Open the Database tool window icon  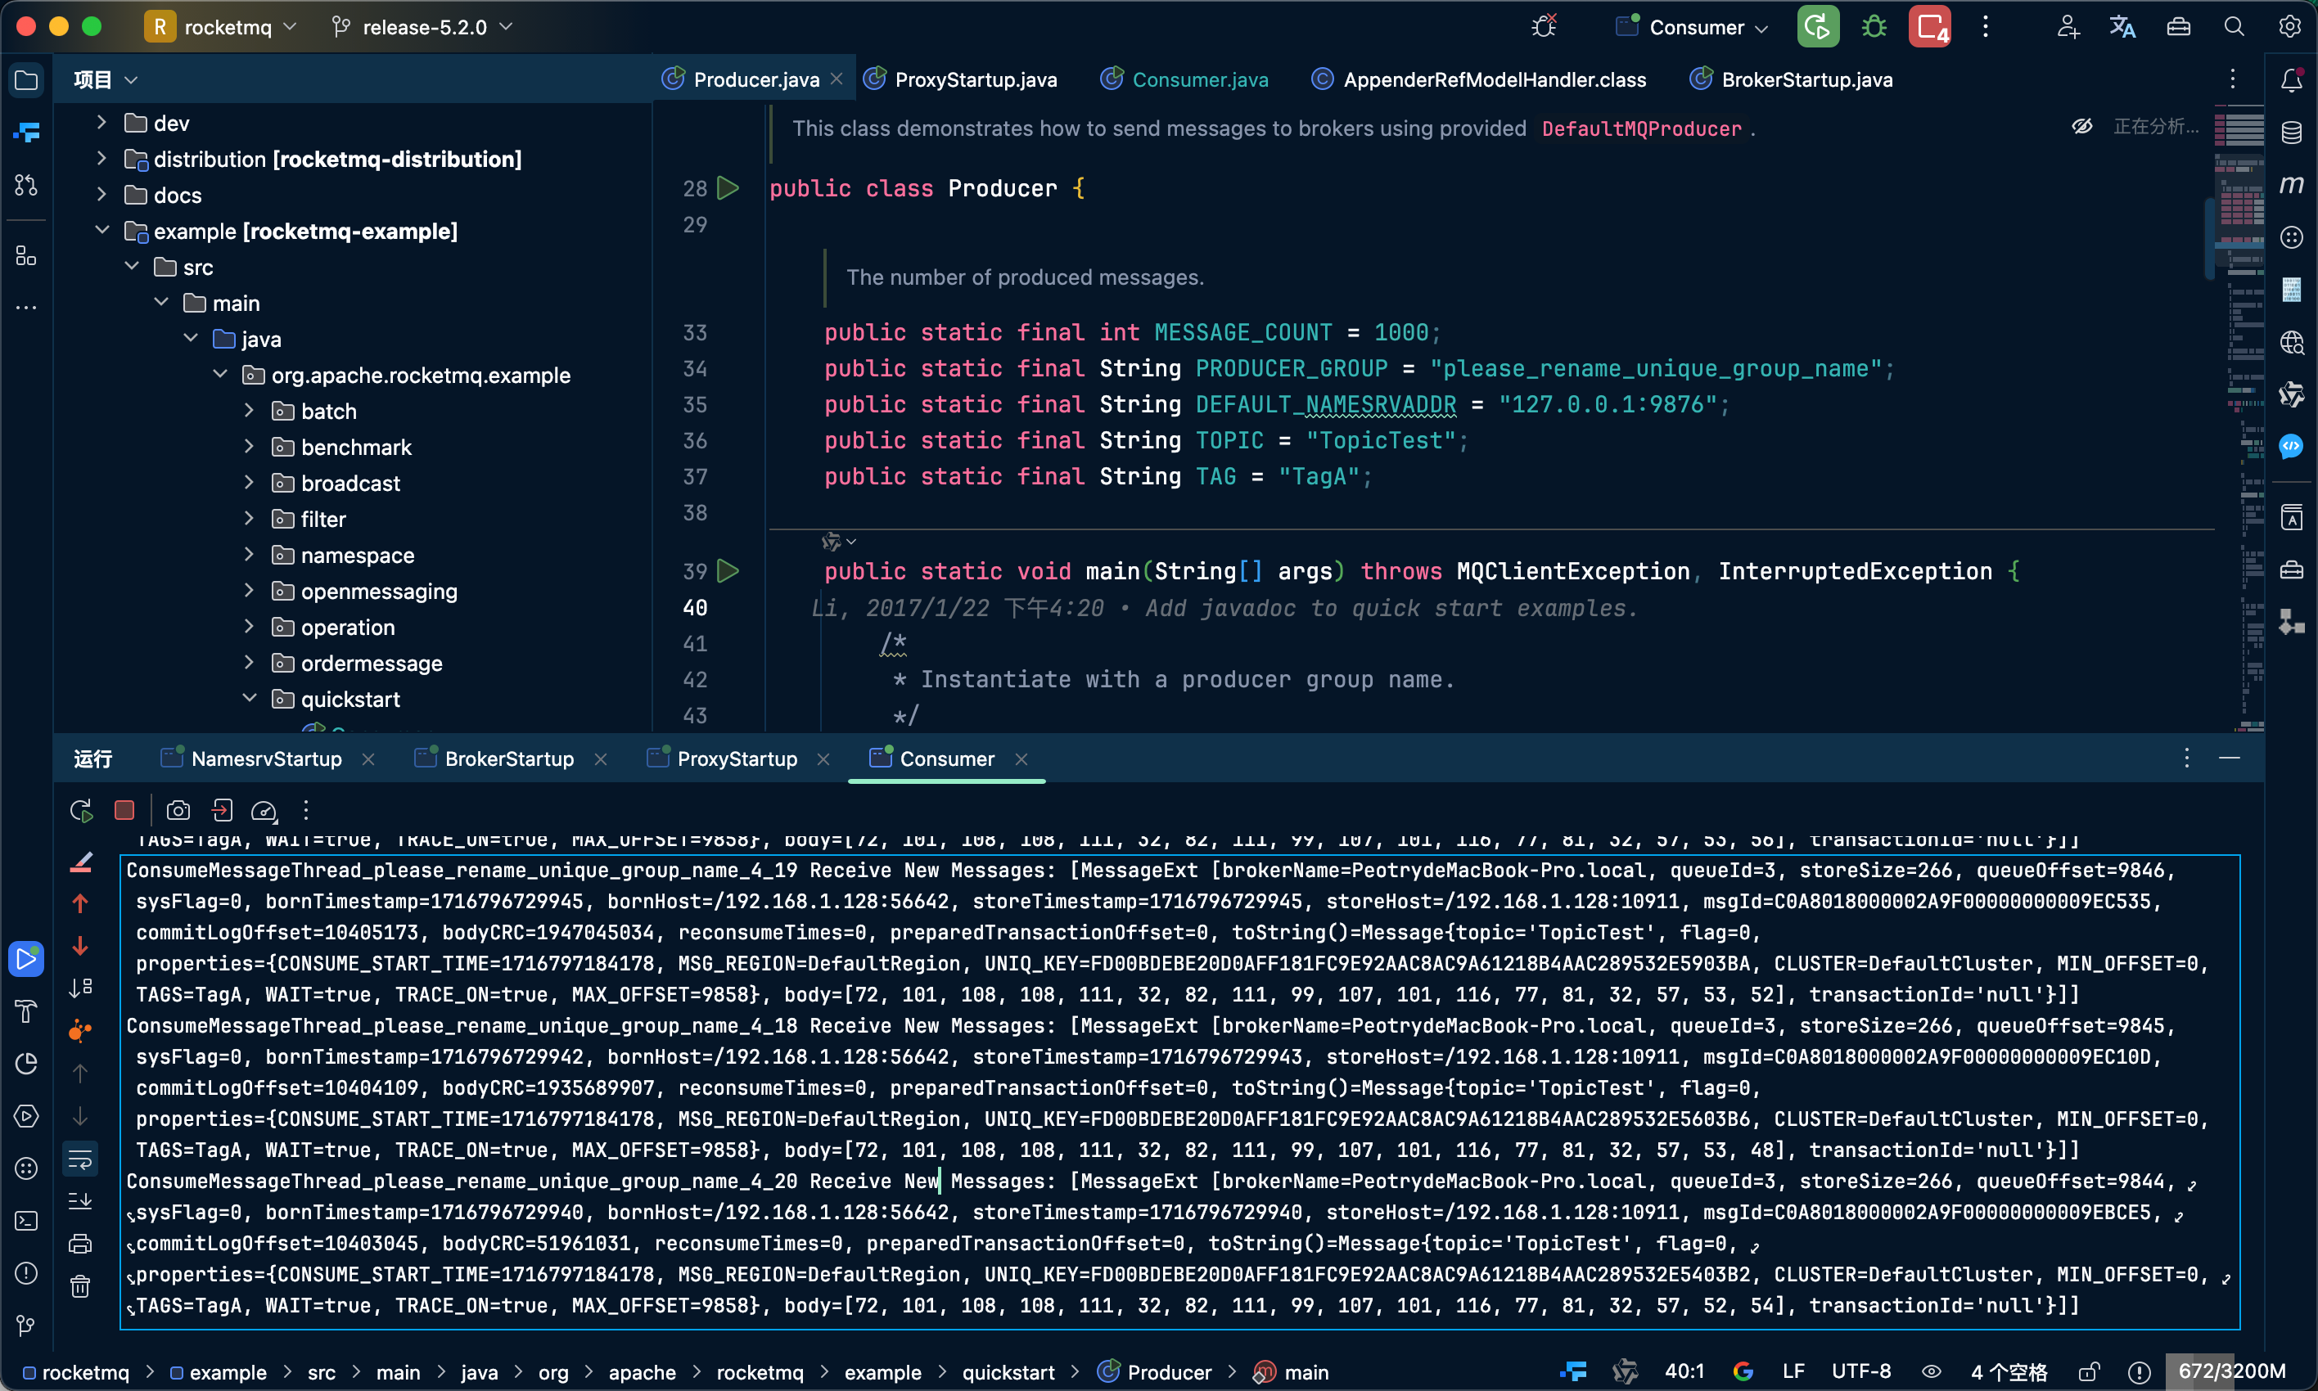pos(2291,133)
